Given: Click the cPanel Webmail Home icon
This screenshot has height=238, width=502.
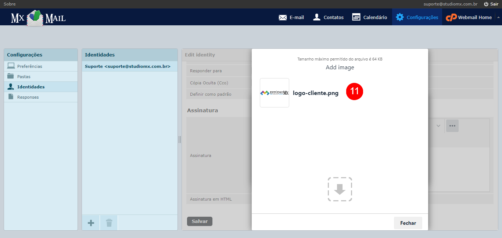Looking at the screenshot, I should click(x=451, y=17).
